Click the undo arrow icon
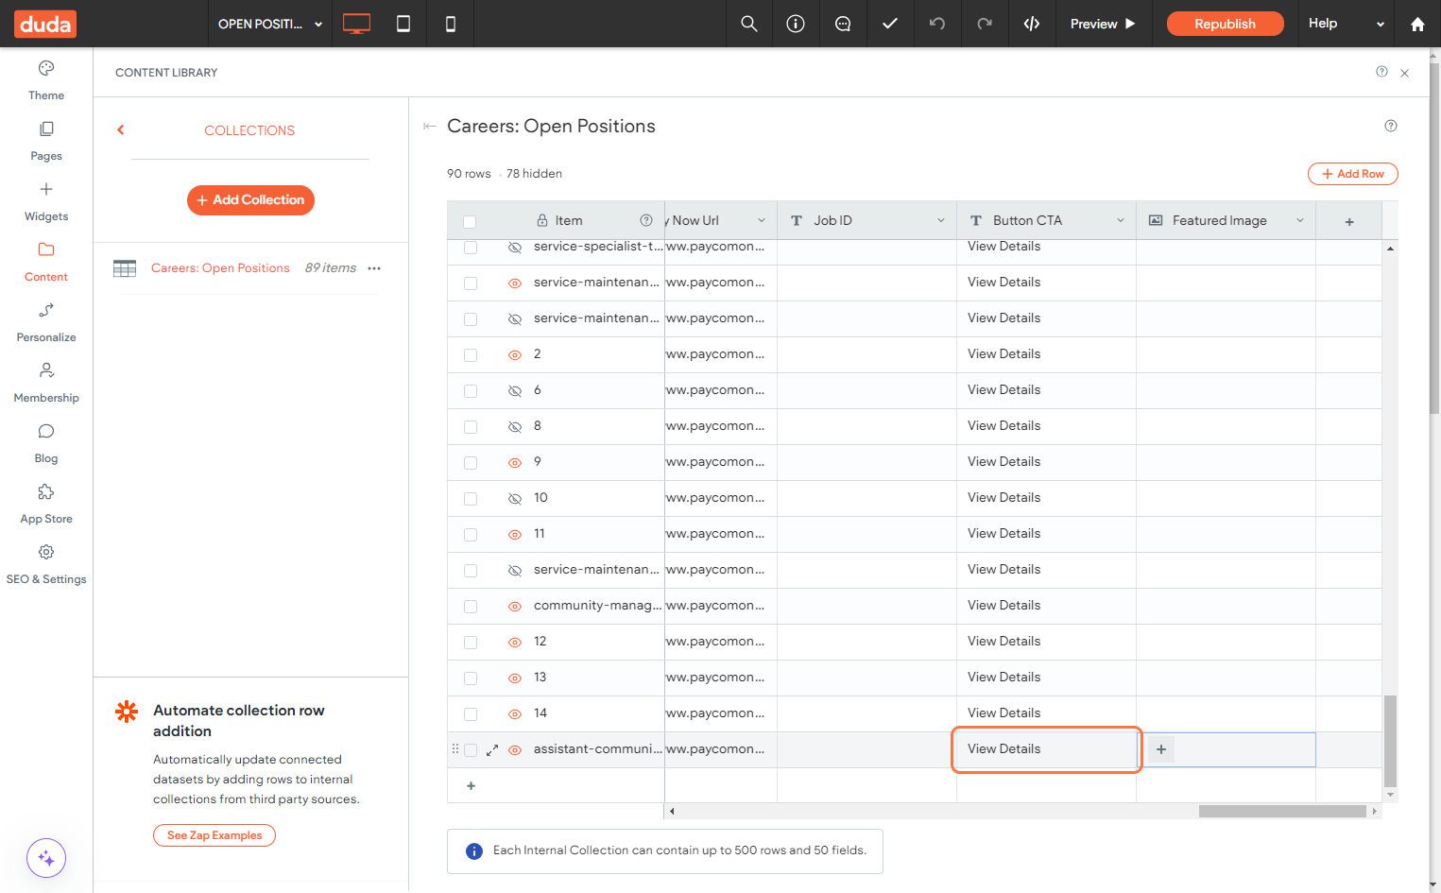This screenshot has height=893, width=1441. 937,24
